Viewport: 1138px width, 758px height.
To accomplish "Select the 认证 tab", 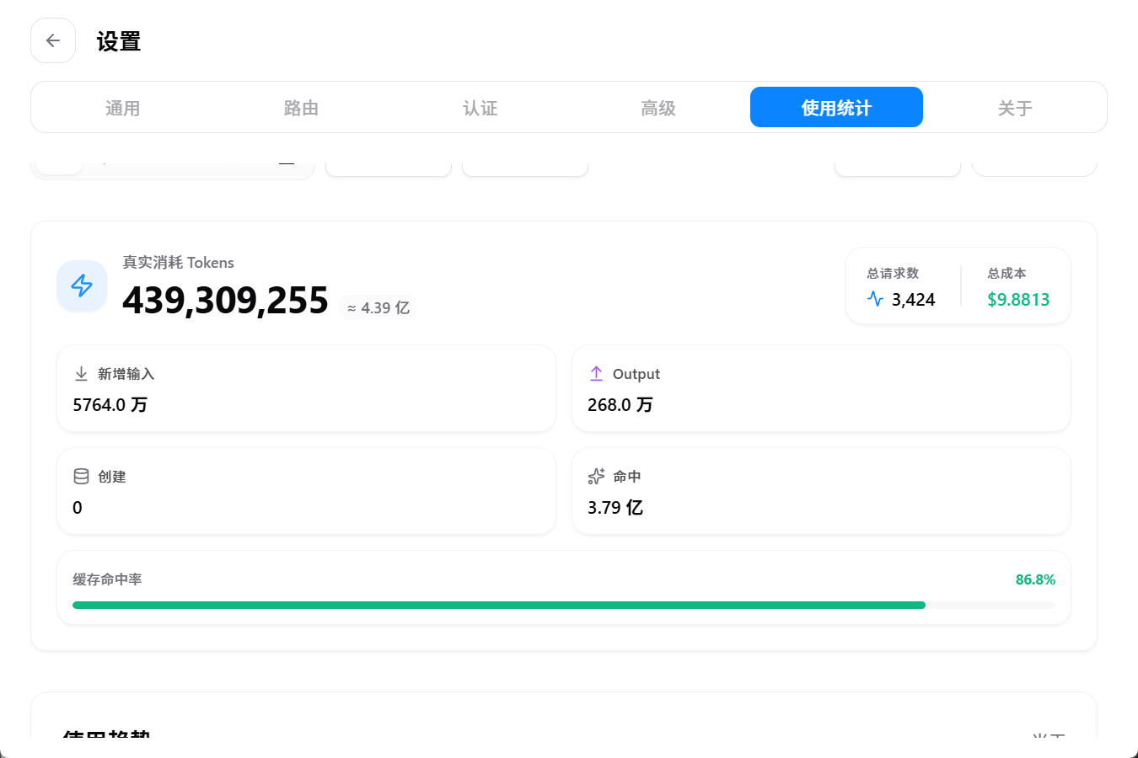I will (x=480, y=108).
